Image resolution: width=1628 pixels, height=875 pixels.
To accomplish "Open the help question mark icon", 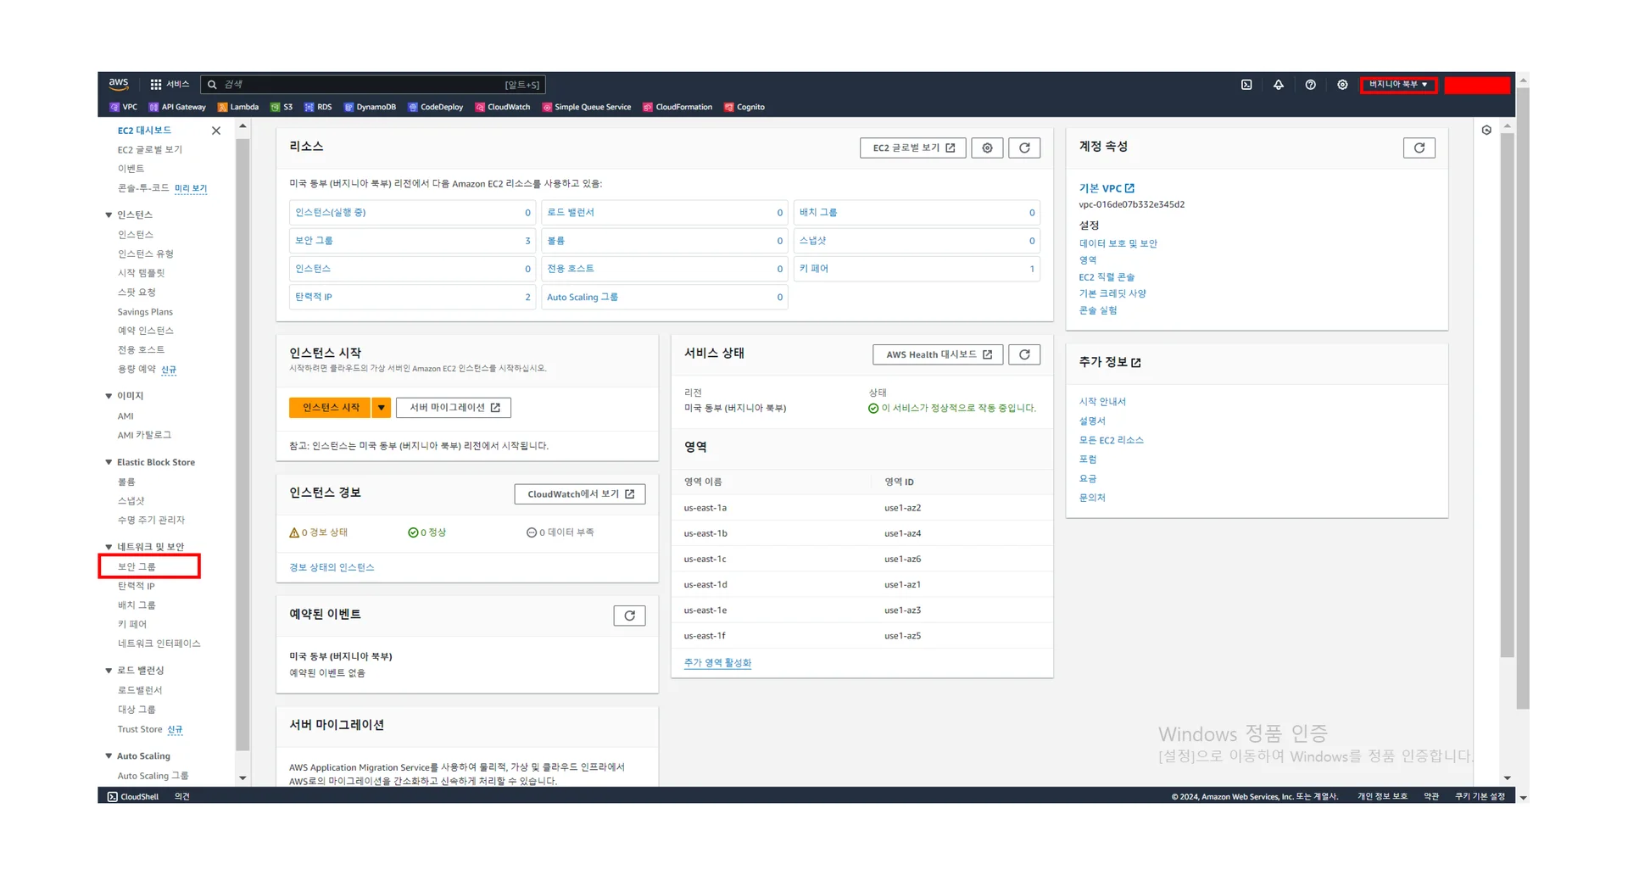I will [1310, 85].
